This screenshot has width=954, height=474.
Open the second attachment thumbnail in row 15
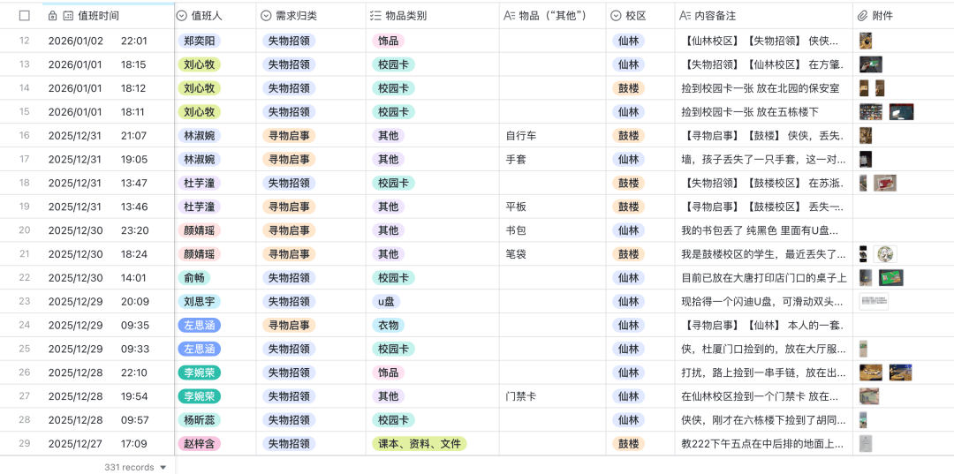tap(901, 112)
